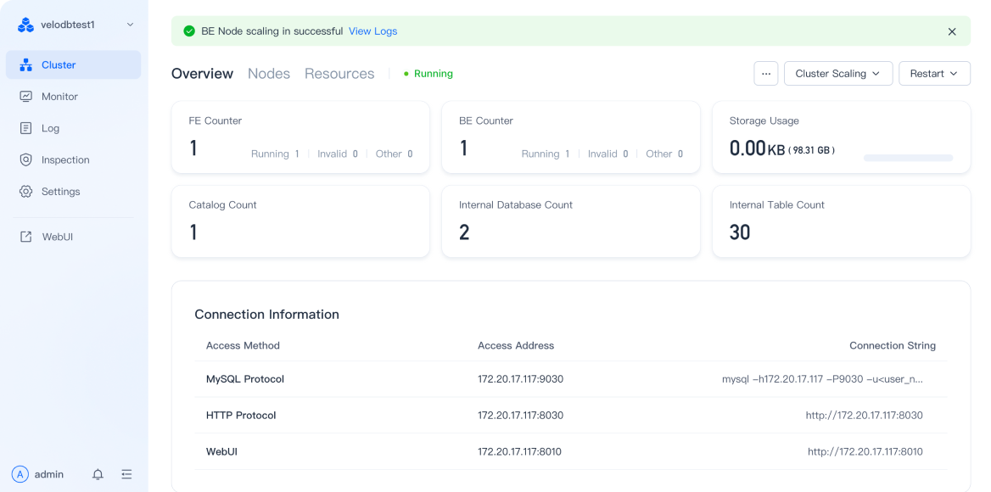Click the Settings gear icon
This screenshot has height=492, width=991.
click(26, 192)
